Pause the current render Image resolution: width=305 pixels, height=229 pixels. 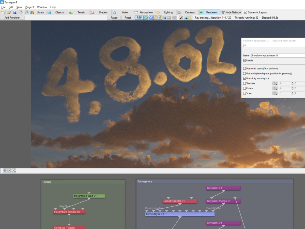pyautogui.click(x=114, y=18)
